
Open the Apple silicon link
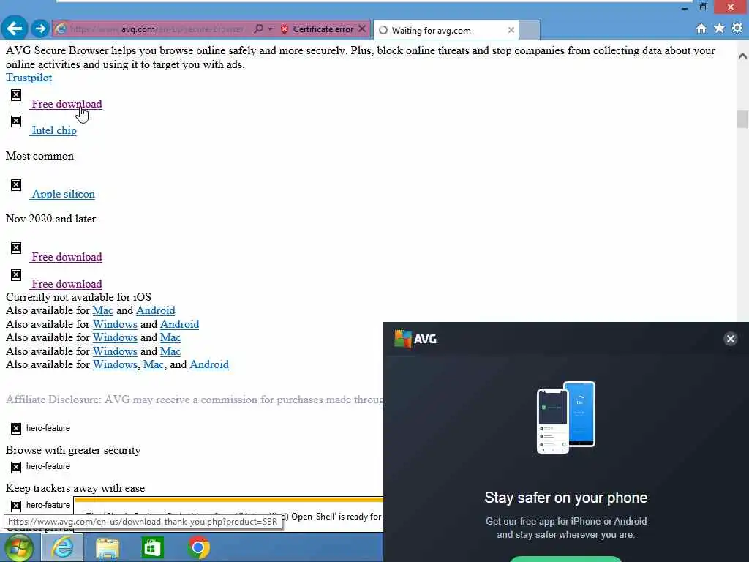(x=64, y=193)
